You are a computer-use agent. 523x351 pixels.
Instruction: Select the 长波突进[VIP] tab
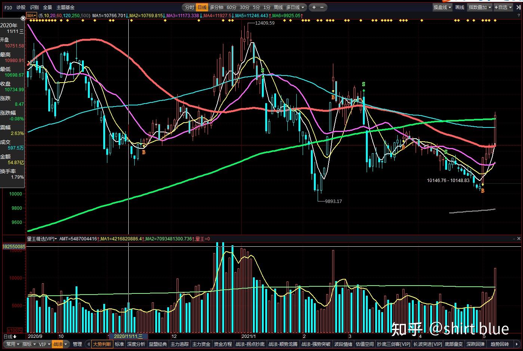[x=427, y=344]
